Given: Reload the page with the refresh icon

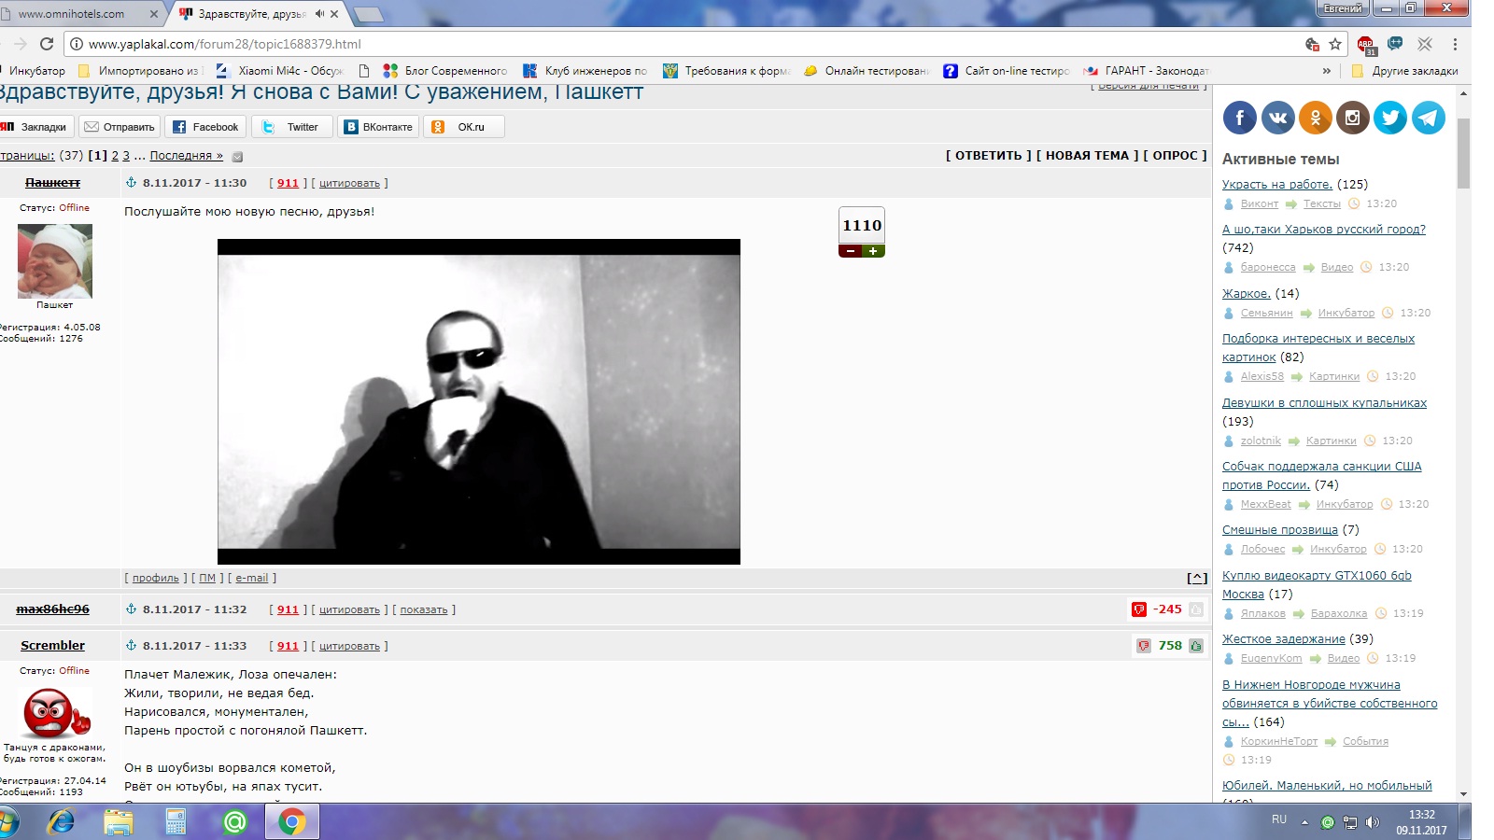Looking at the screenshot, I should point(47,44).
